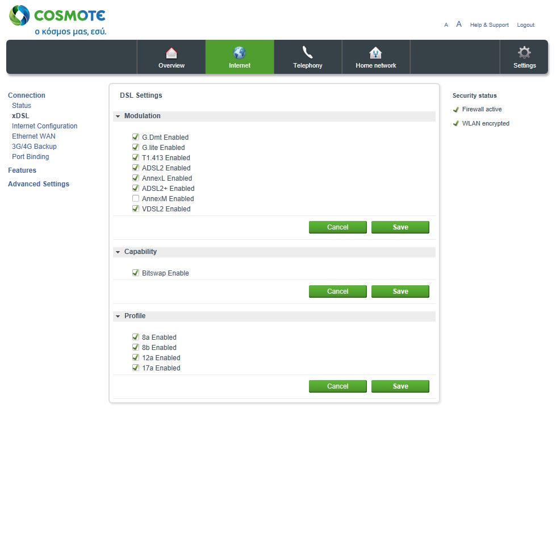Click the Firewall active text
Image resolution: width=556 pixels, height=550 pixels.
[482, 109]
